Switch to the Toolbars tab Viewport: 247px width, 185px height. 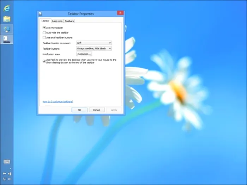69,21
